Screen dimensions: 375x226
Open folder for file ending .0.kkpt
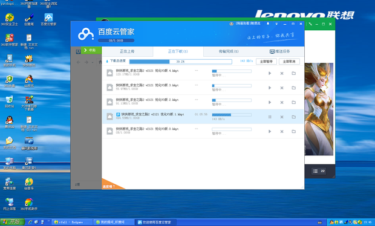(x=294, y=131)
